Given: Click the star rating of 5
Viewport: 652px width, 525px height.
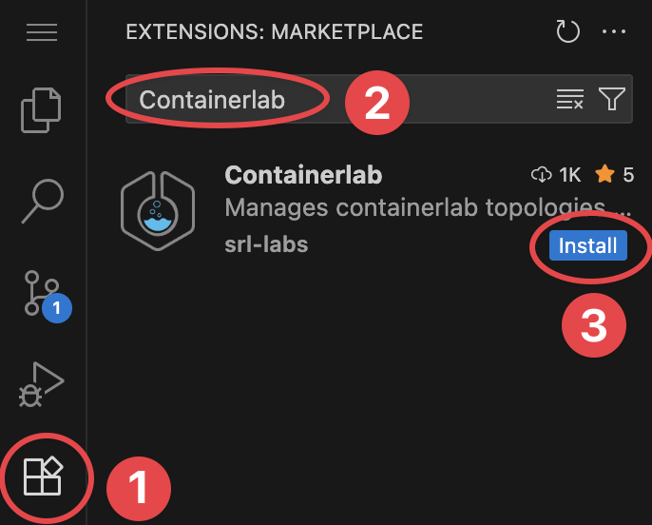Looking at the screenshot, I should [615, 175].
